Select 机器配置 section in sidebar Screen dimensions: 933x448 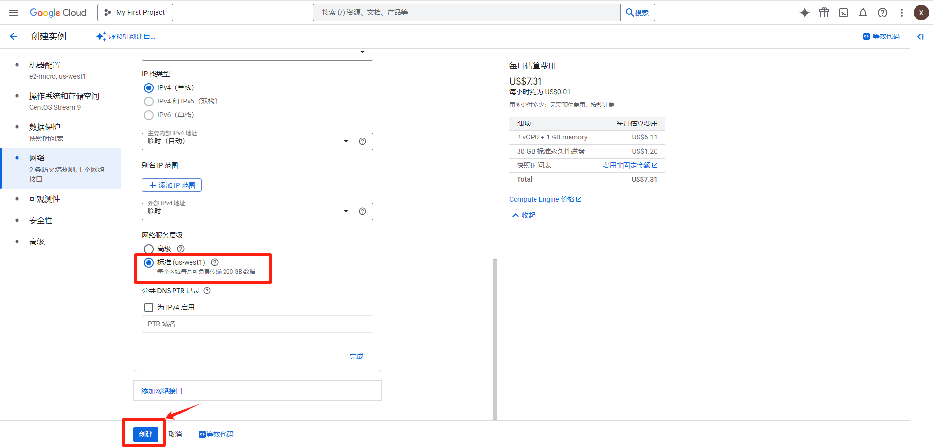60,70
